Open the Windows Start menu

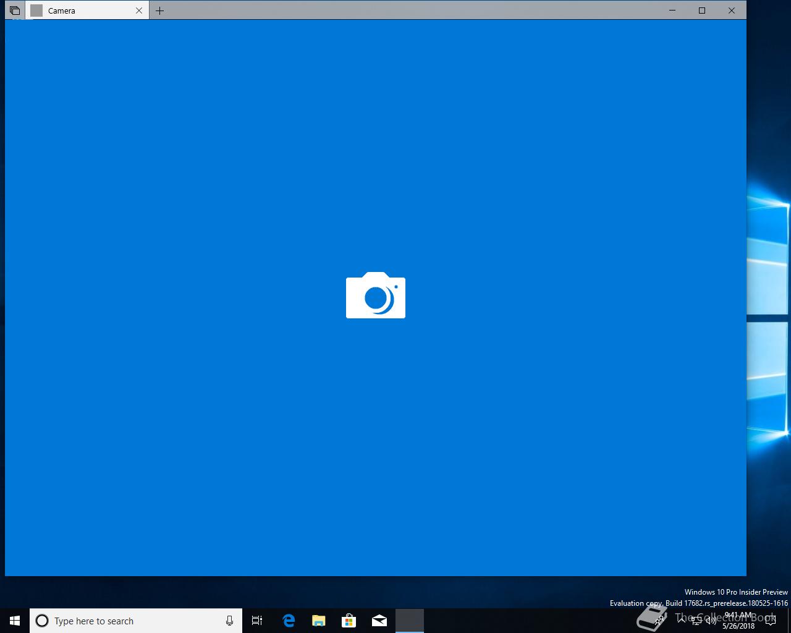pyautogui.click(x=15, y=621)
